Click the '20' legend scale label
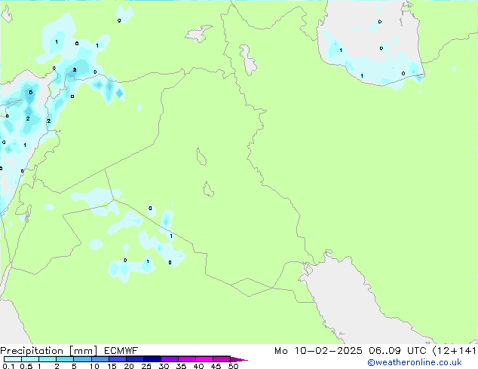Screen dimensions: 478x369 point(129,366)
